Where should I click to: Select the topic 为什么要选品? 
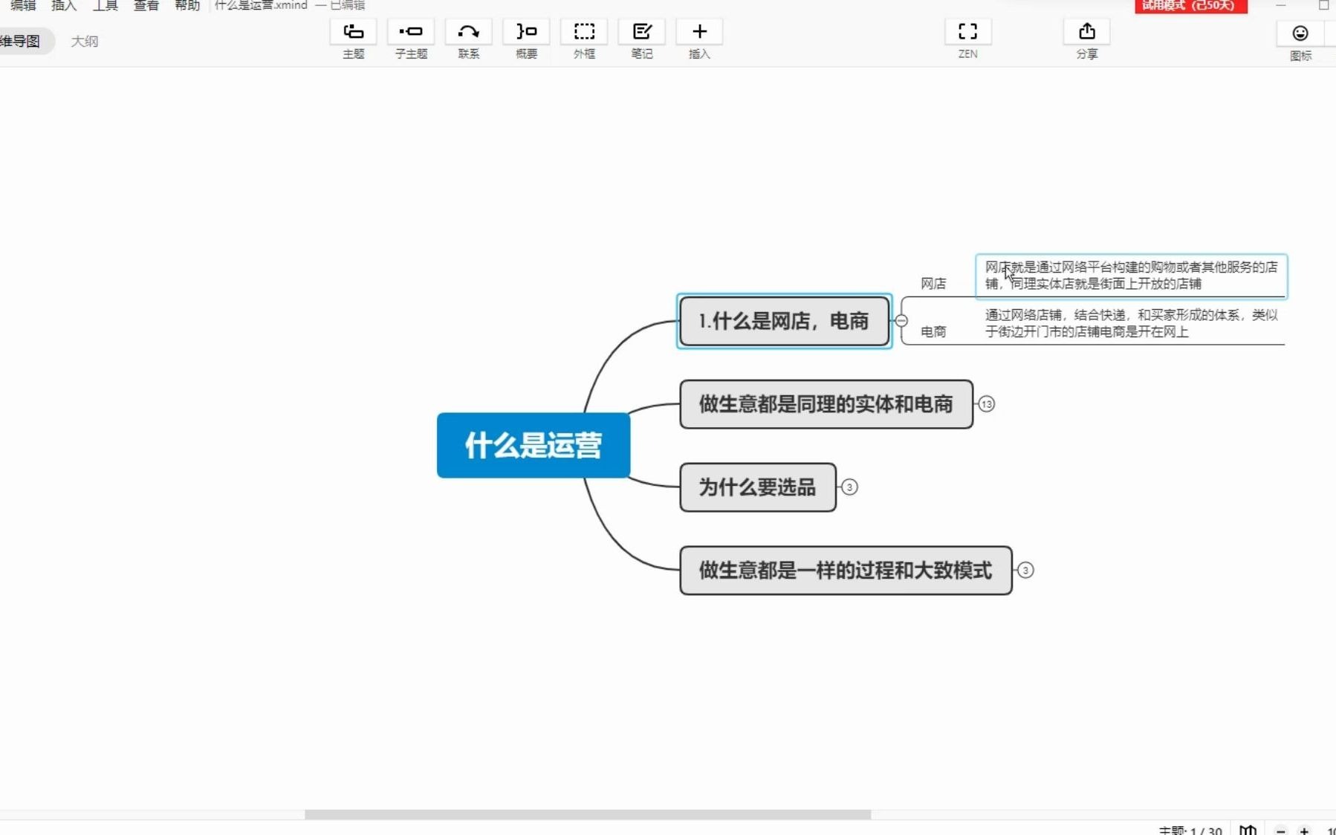pos(757,487)
